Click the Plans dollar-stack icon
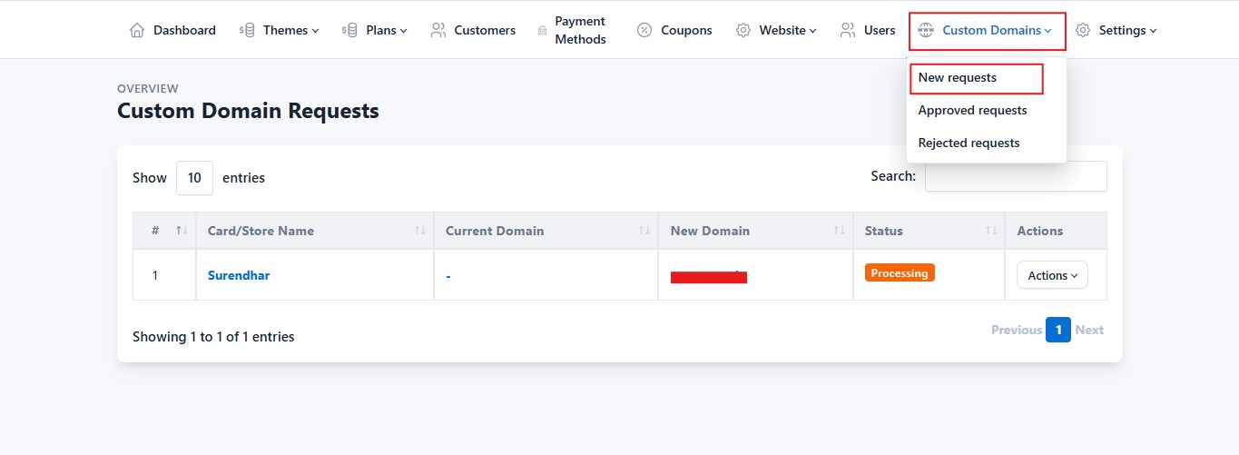 pos(349,30)
